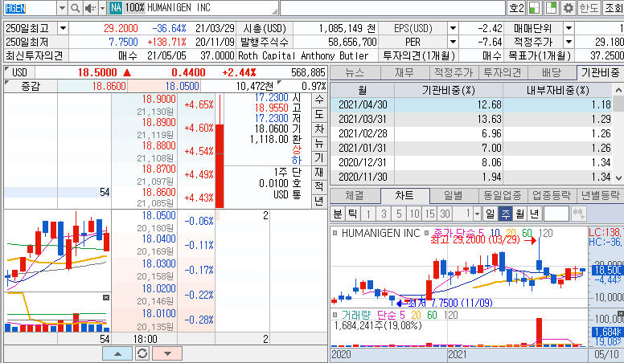
Task: Switch to the 동일업종 tab
Action: click(x=503, y=196)
